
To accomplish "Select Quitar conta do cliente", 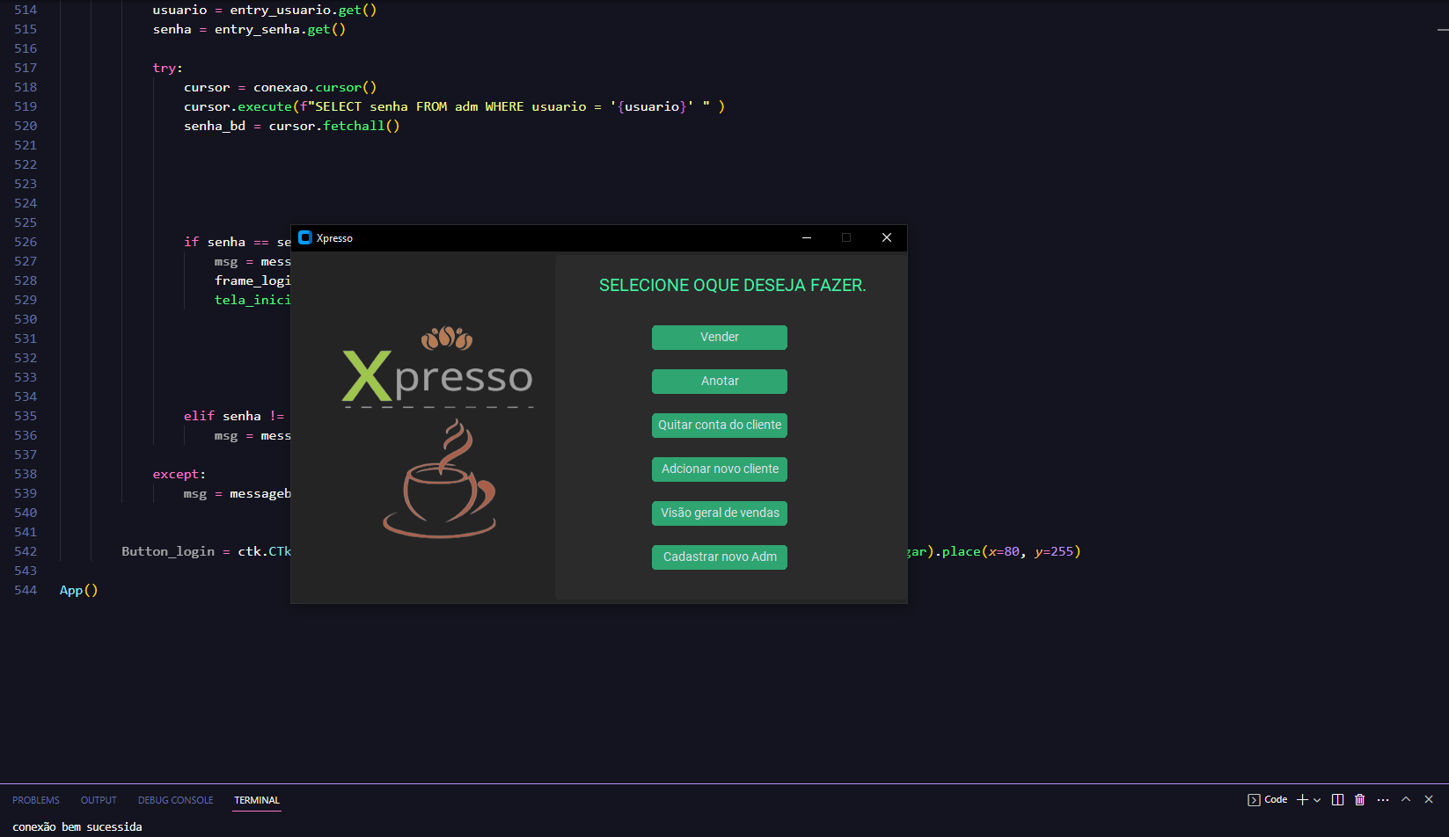I will (x=719, y=425).
